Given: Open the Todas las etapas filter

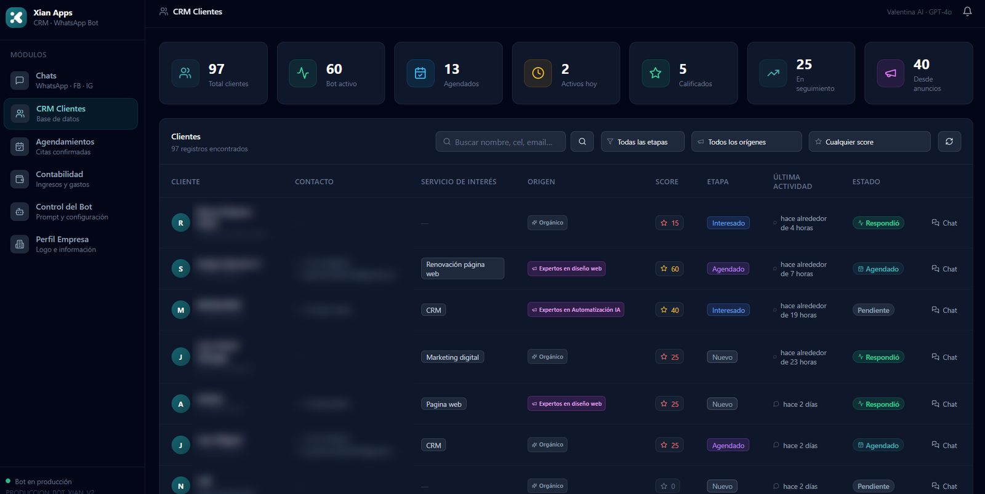Looking at the screenshot, I should coord(642,141).
